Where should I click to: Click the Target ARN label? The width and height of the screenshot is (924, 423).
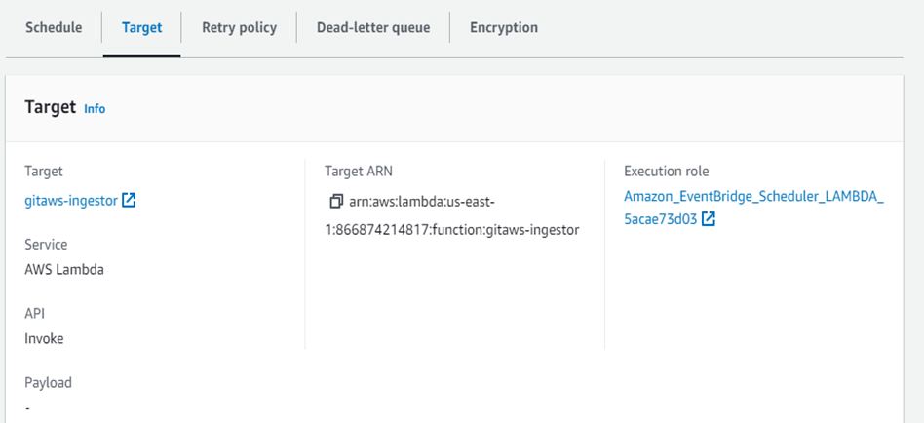(359, 172)
